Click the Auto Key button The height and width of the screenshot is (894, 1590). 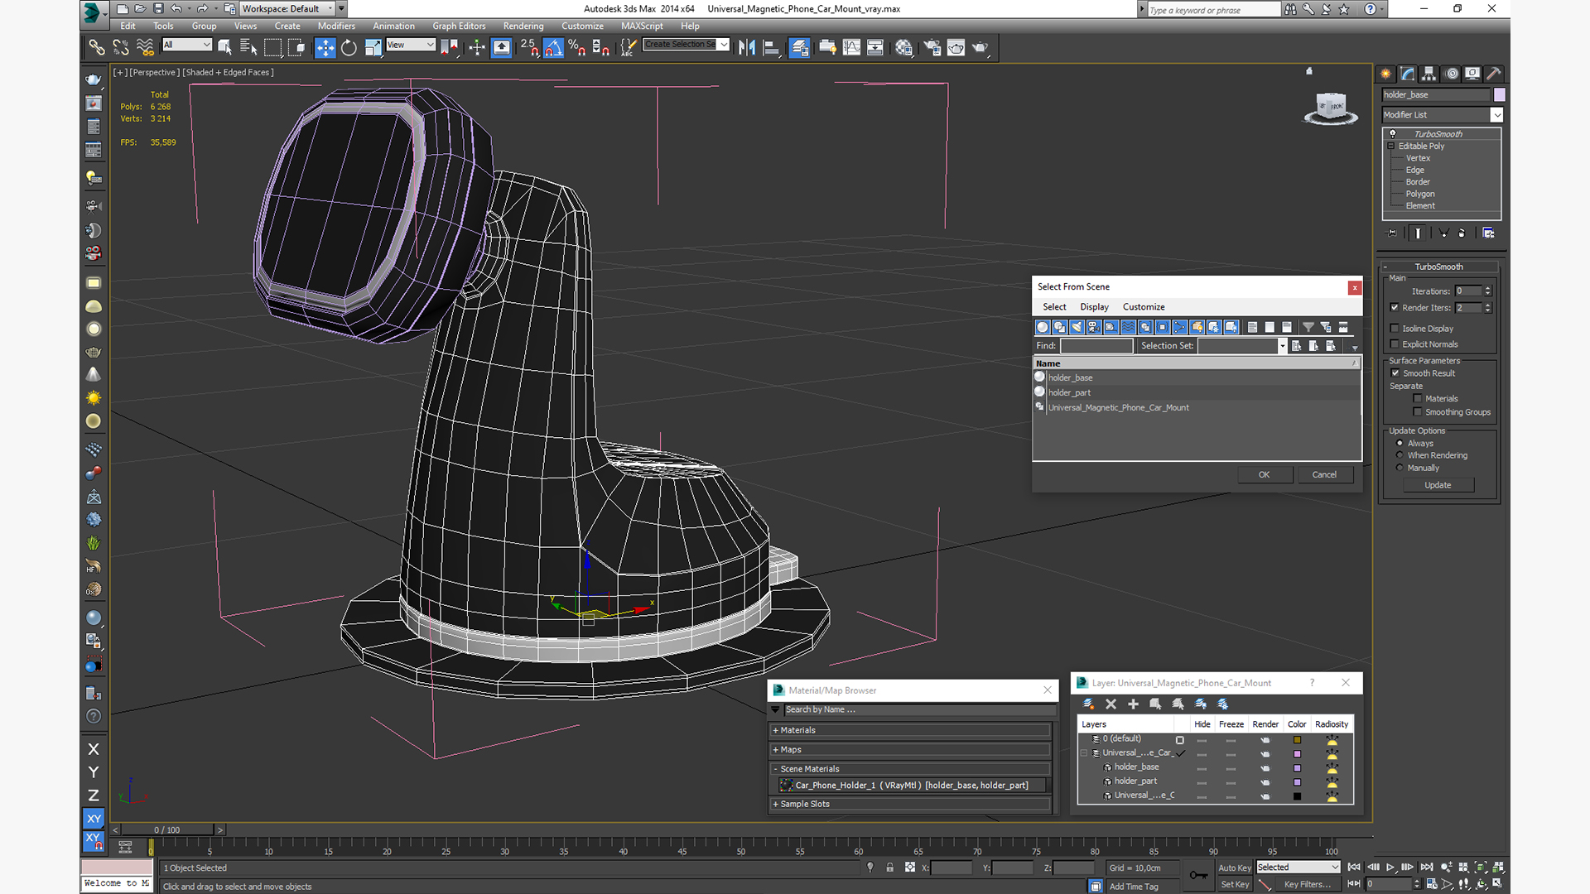[1234, 868]
